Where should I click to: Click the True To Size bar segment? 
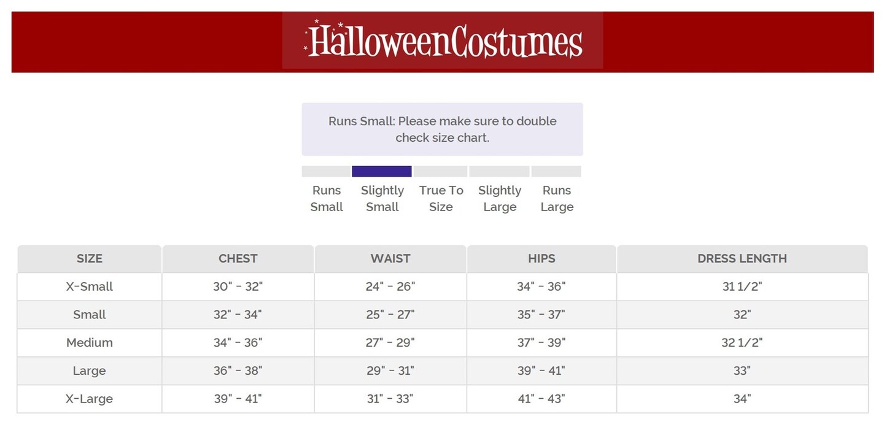click(x=440, y=171)
